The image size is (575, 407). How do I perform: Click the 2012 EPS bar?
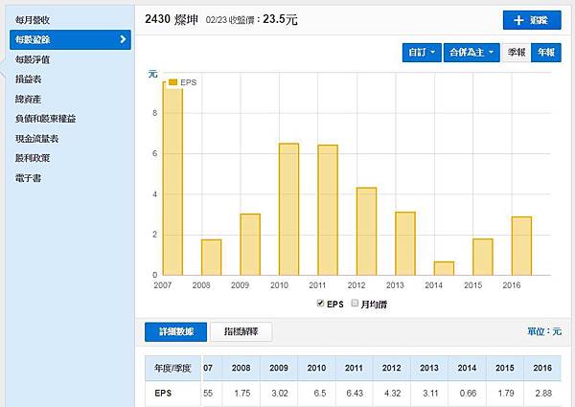coord(366,231)
